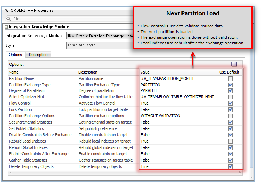The width and height of the screenshot is (262, 183).
Task: Collapse the Integration Knowledge Module section
Action: 6,27
